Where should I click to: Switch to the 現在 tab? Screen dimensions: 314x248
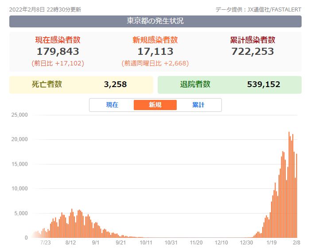click(x=112, y=105)
